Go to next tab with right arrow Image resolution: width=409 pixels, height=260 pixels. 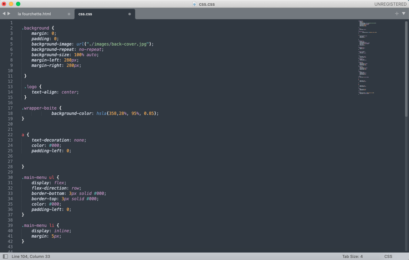[9, 14]
